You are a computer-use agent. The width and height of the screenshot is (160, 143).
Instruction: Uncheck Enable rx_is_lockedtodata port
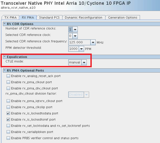point(8,113)
